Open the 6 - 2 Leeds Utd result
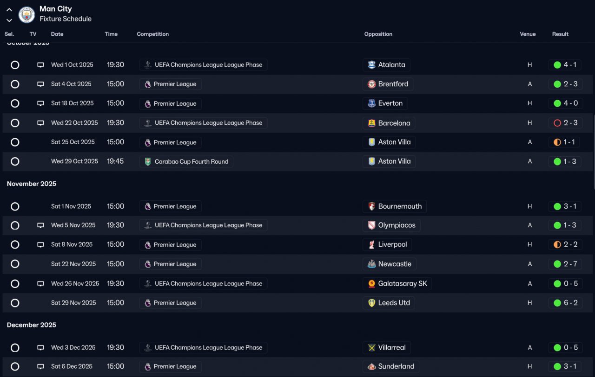The height and width of the screenshot is (377, 595). (570, 303)
